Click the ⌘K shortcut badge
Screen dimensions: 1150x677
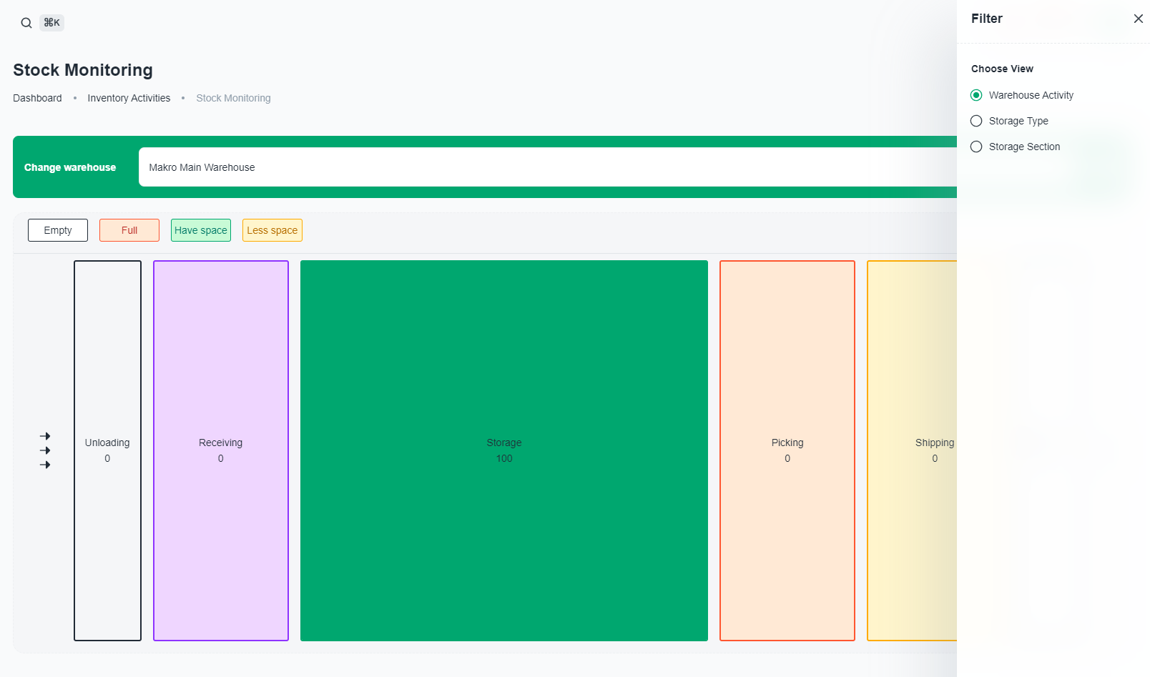click(51, 23)
